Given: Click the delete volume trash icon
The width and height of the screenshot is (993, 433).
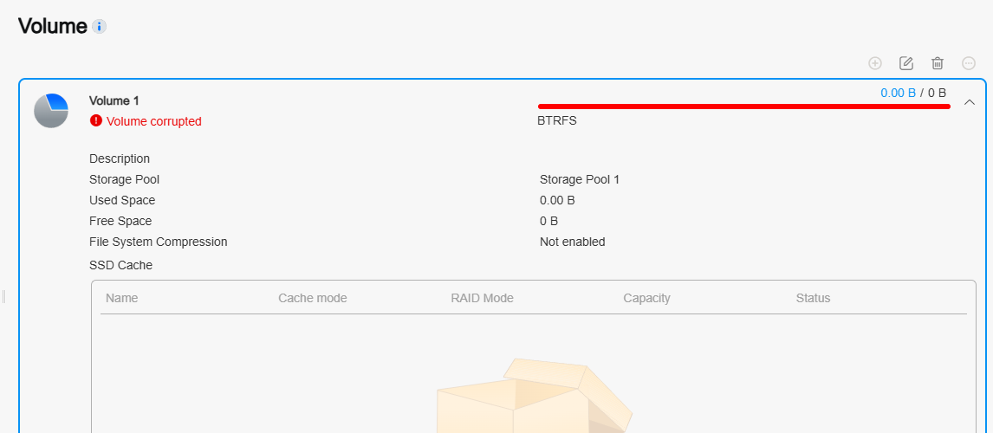Looking at the screenshot, I should [x=938, y=63].
